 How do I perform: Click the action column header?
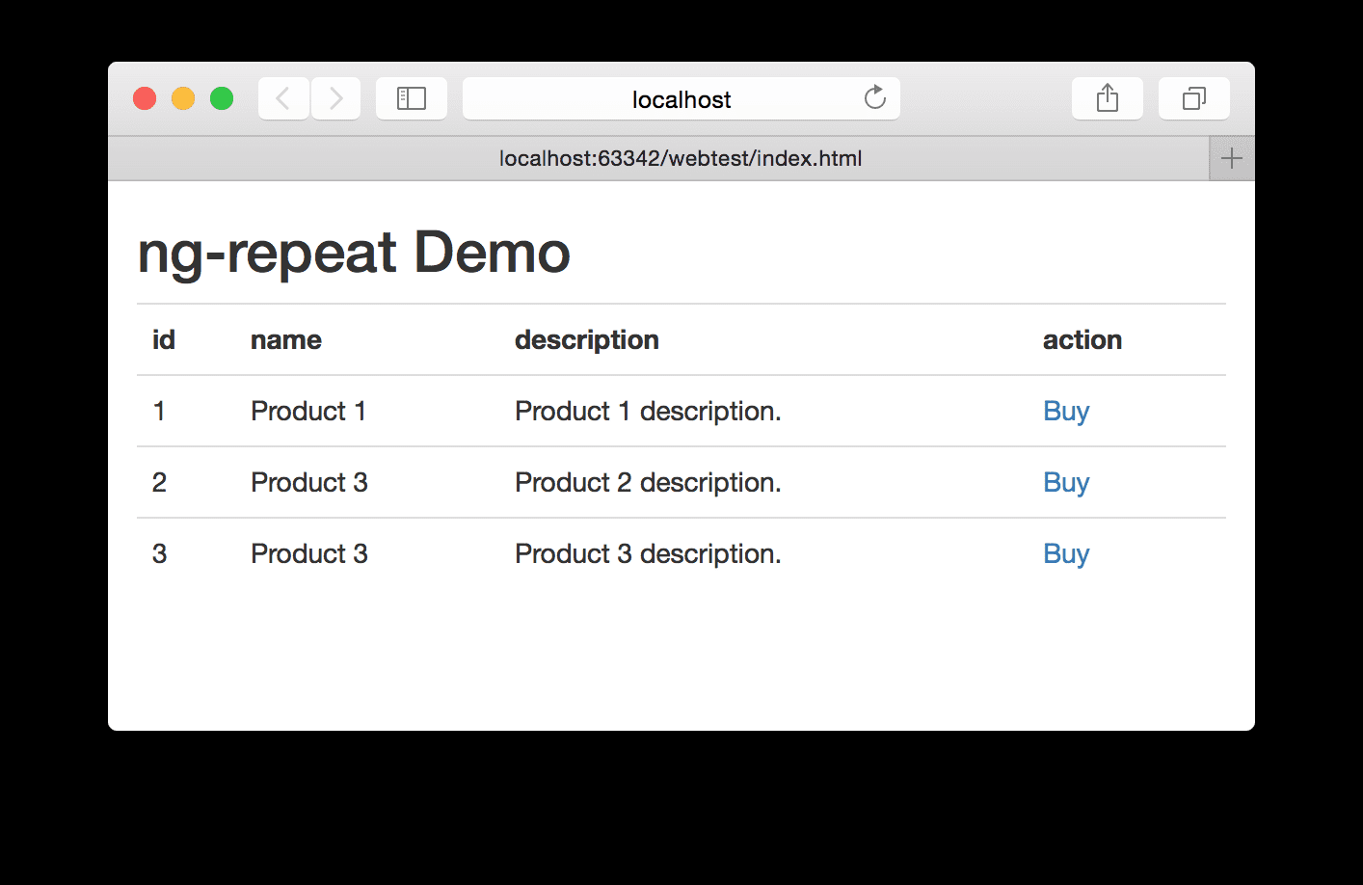[x=1082, y=340]
